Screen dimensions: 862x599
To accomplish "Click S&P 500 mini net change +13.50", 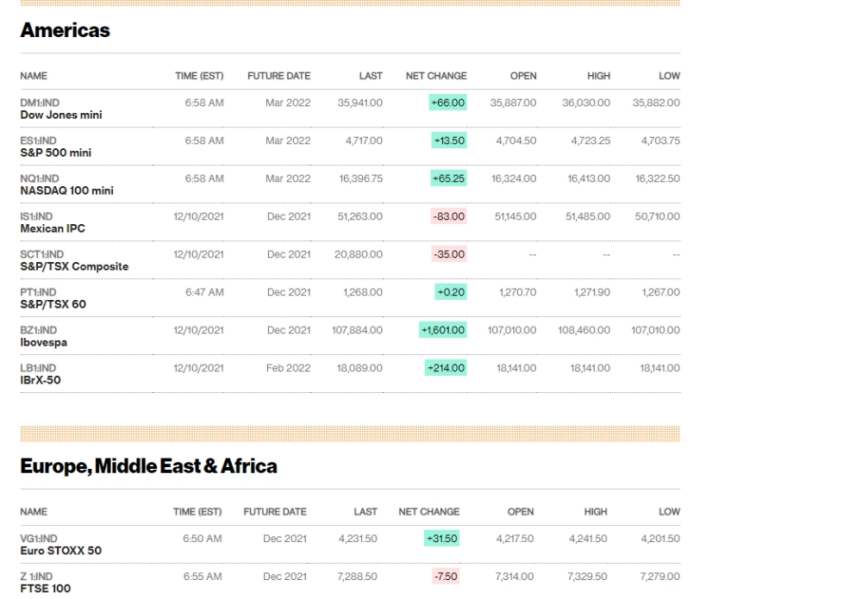I will click(x=449, y=140).
